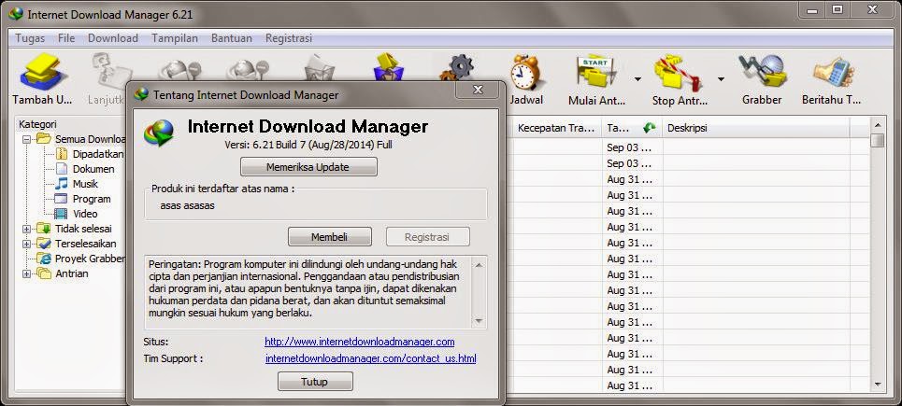This screenshot has height=406, width=902.
Task: Open the Tampilan menu
Action: (175, 38)
